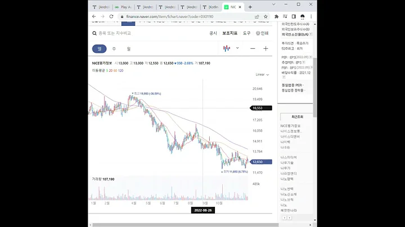Image resolution: width=405 pixels, height=227 pixels.
Task: Click the 거래량 107,190 volume label
Action: [103, 179]
